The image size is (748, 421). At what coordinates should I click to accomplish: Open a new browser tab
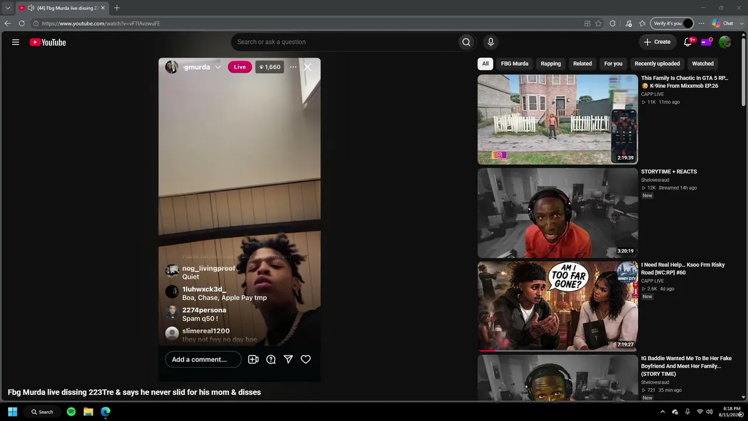[x=117, y=8]
